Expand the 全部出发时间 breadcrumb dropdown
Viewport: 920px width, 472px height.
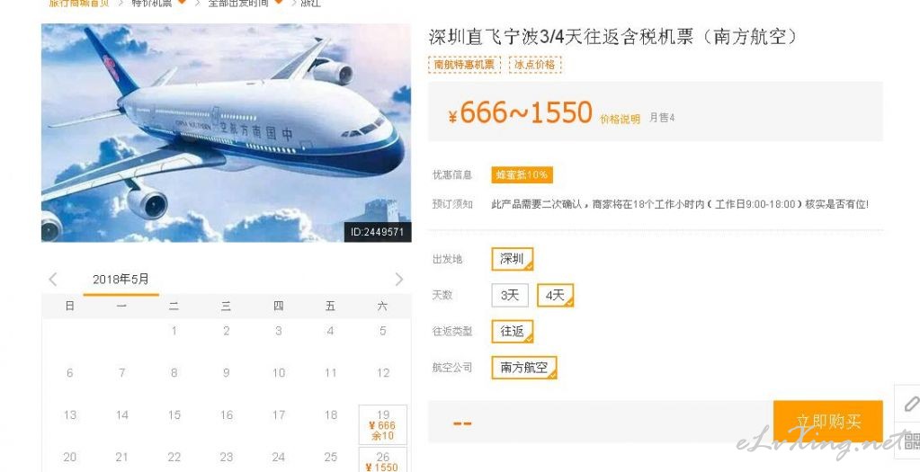(x=278, y=3)
